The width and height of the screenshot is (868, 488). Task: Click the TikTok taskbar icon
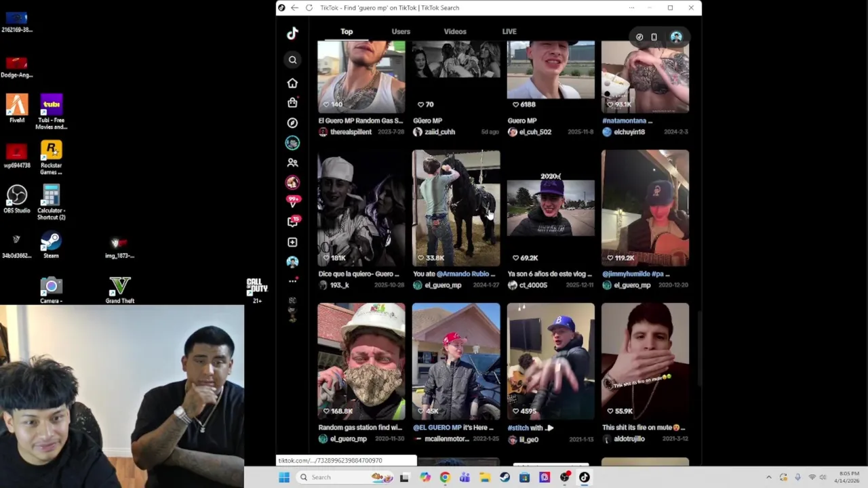pyautogui.click(x=584, y=477)
